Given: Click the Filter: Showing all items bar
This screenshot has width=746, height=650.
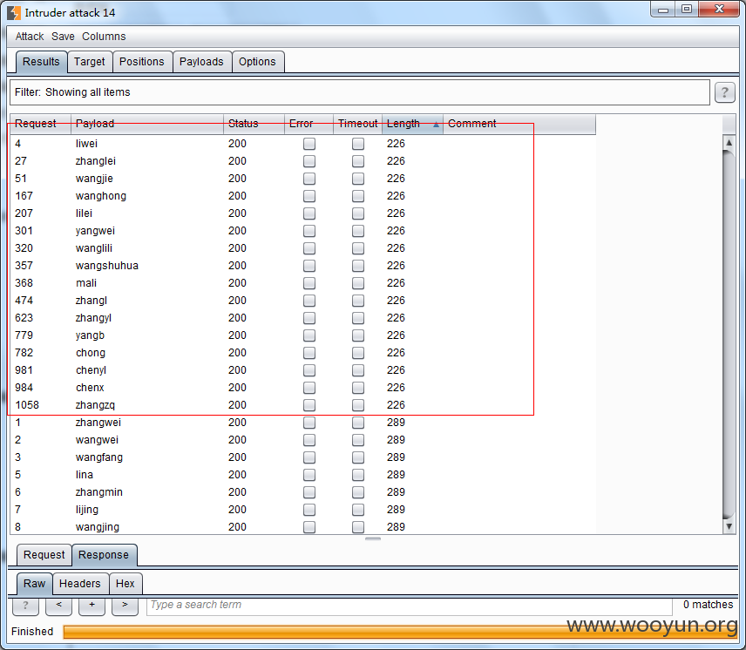Looking at the screenshot, I should 360,92.
